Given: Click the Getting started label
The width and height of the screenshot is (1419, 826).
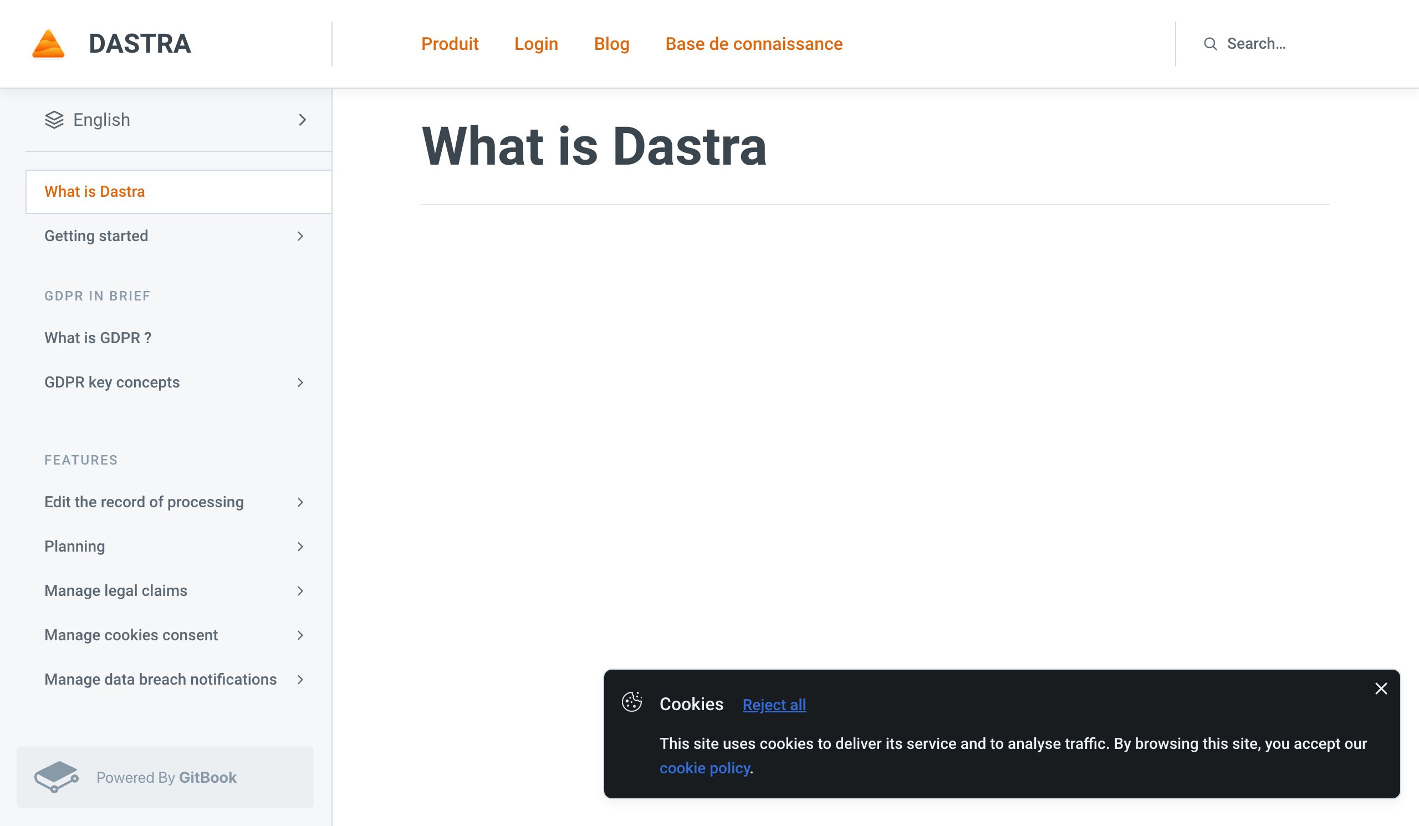Looking at the screenshot, I should pos(96,236).
